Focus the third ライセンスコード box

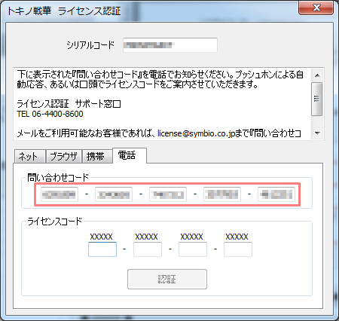click(x=193, y=249)
